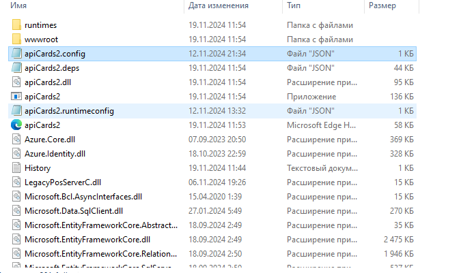
Task: Sort files by the Имя column header
Action: [x=18, y=5]
